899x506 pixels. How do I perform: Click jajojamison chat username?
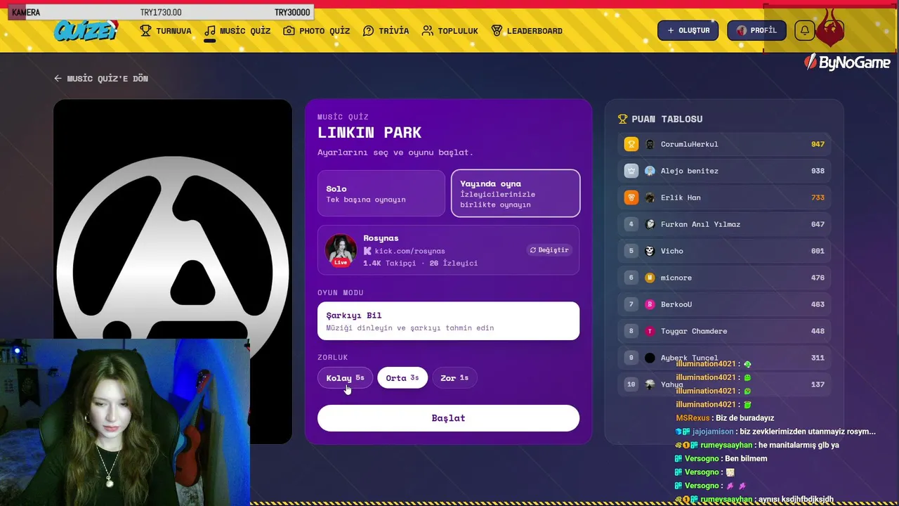[x=713, y=432]
